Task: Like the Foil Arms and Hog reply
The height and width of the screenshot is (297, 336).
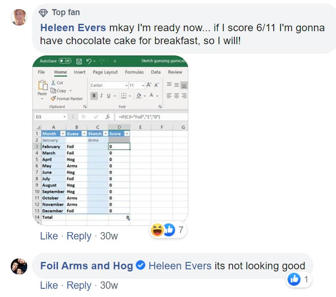Action: (x=49, y=285)
